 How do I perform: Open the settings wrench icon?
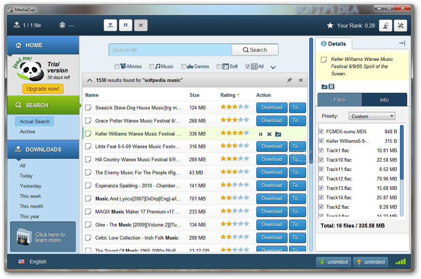400,25
